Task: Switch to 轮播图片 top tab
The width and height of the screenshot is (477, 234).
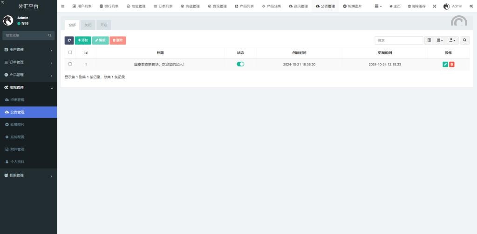Action: pyautogui.click(x=352, y=6)
